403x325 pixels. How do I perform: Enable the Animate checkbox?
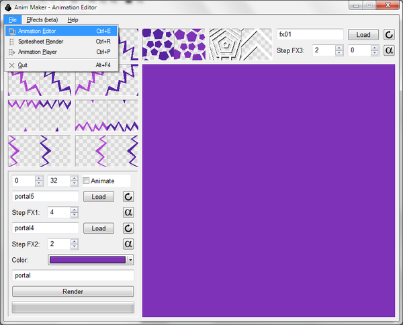pyautogui.click(x=86, y=181)
